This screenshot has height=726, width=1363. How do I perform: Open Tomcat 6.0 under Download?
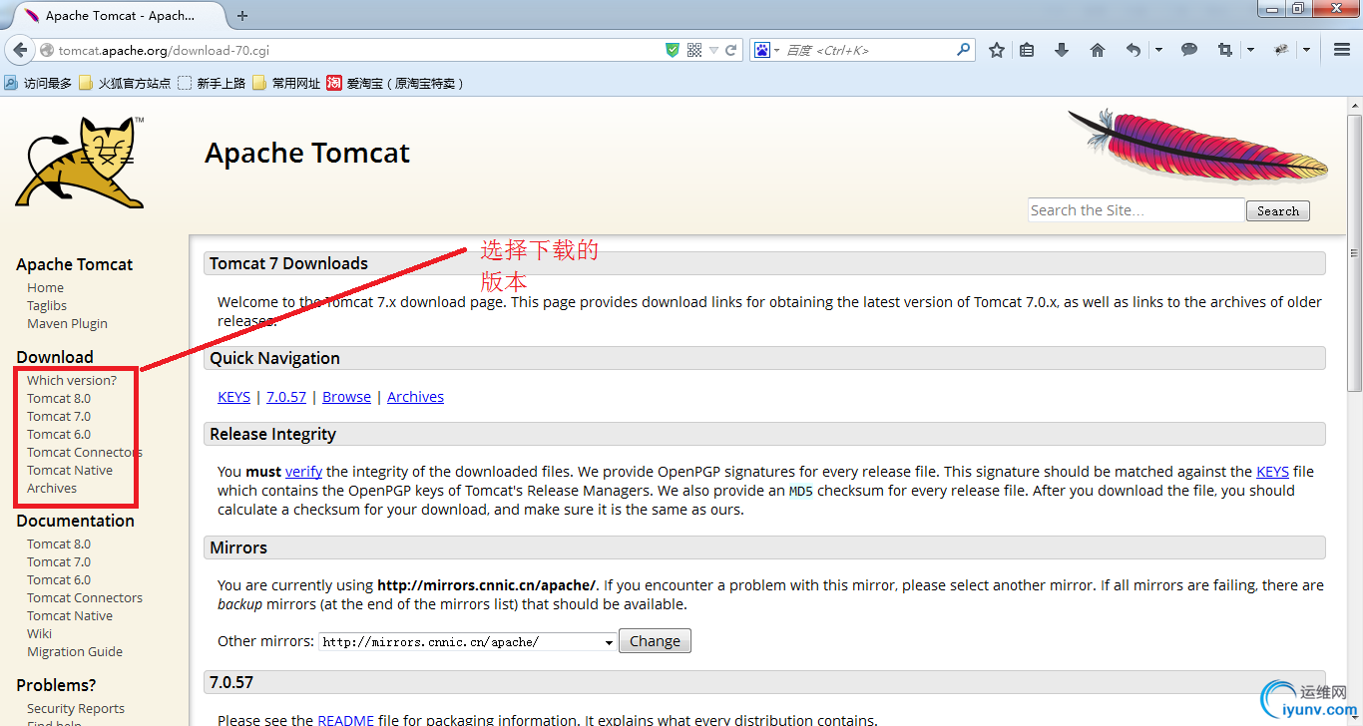click(59, 434)
